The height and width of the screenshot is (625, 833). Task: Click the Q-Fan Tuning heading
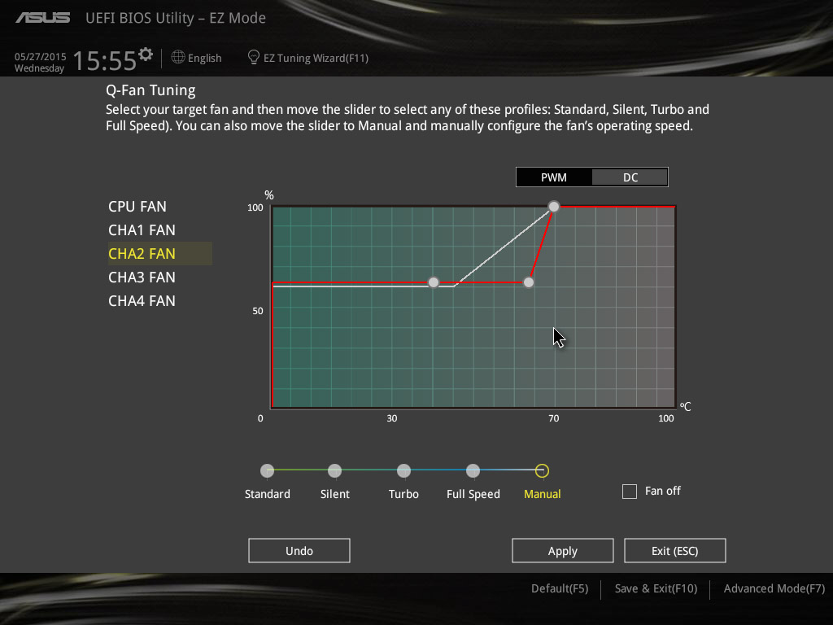click(x=150, y=90)
